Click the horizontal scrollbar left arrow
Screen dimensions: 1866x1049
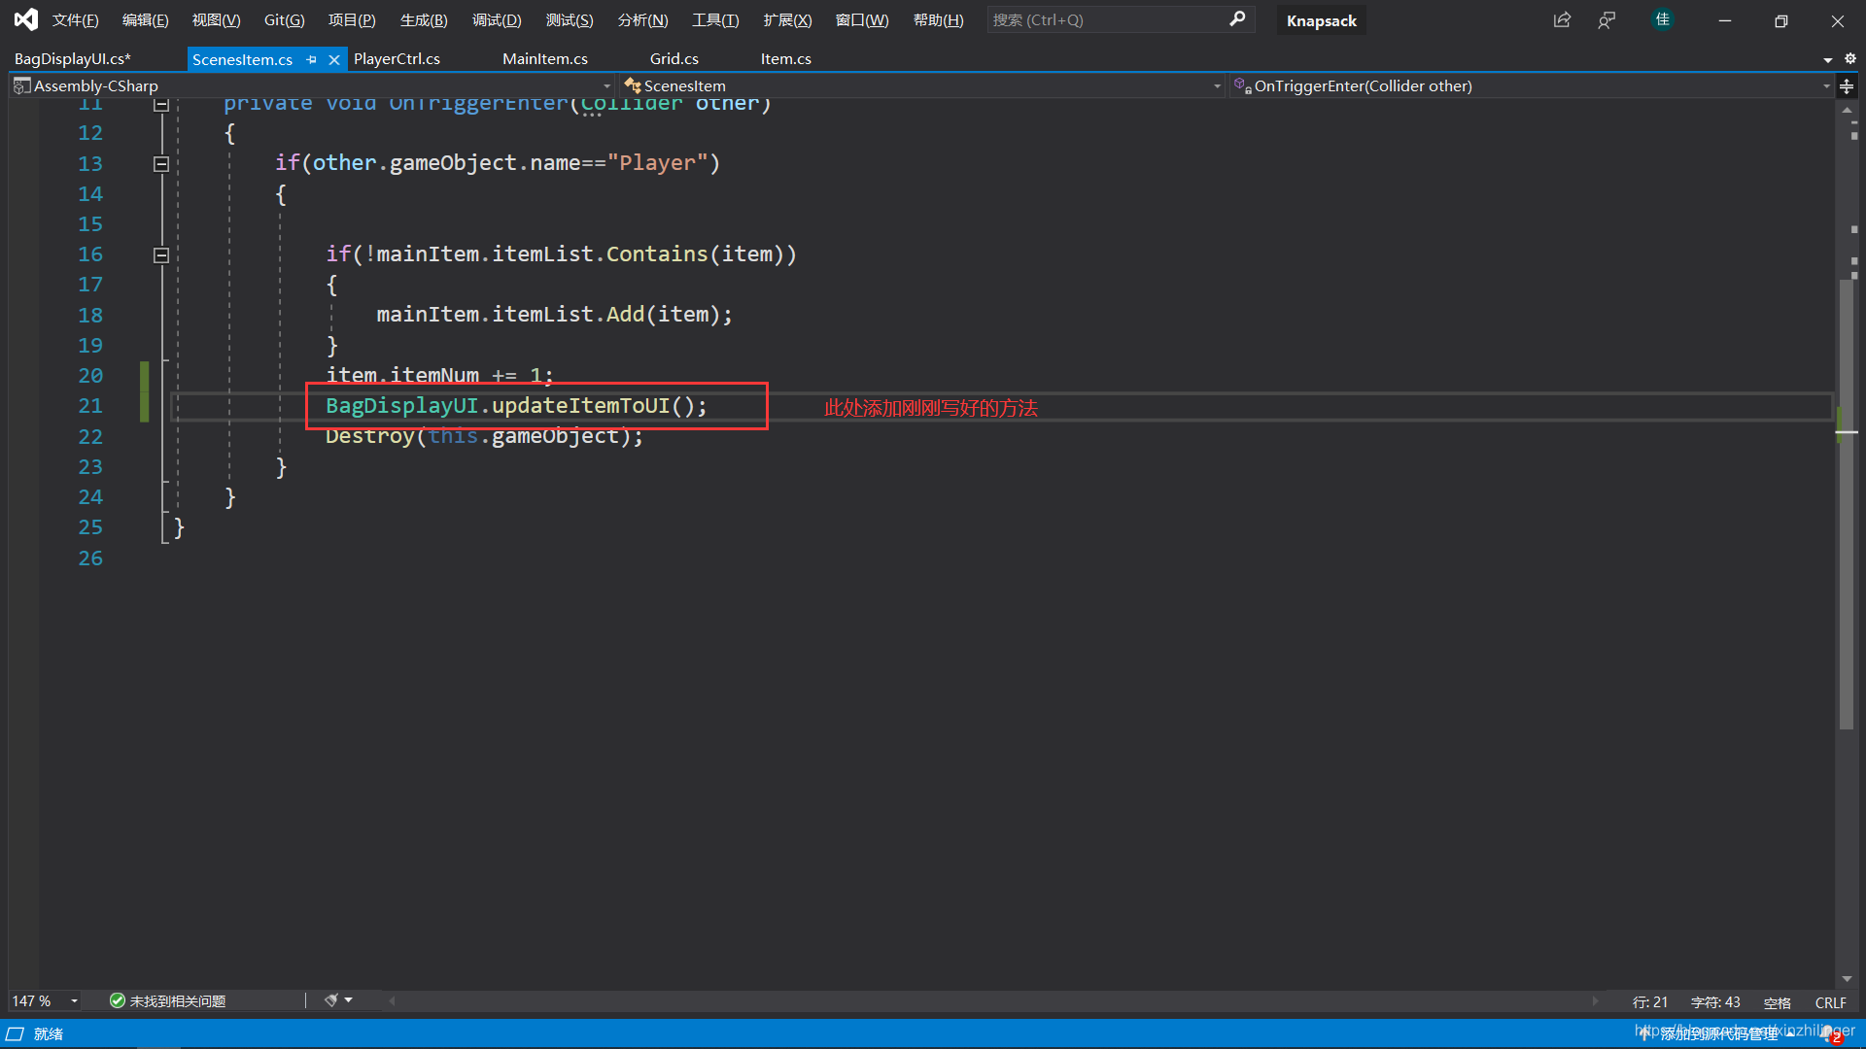[392, 1000]
